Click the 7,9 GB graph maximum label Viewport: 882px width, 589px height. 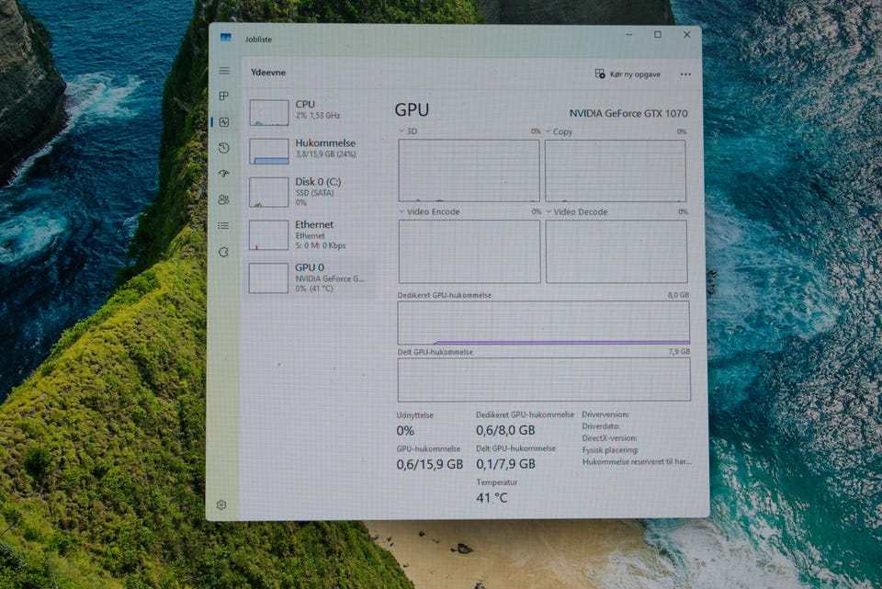(679, 352)
